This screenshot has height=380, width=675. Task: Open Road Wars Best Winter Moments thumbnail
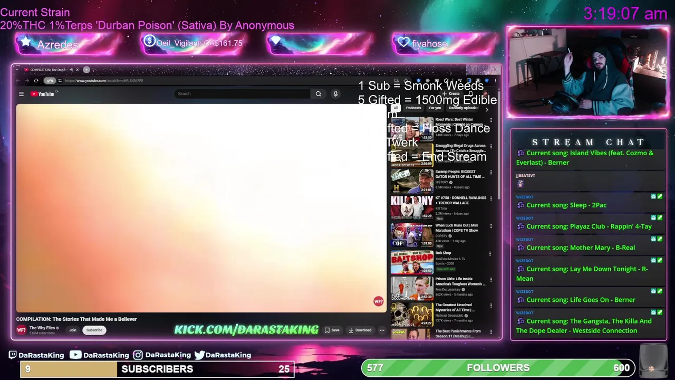click(x=412, y=129)
